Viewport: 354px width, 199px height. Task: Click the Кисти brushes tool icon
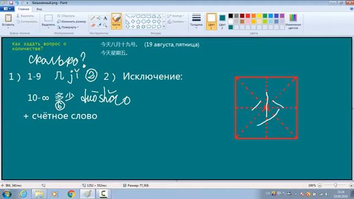pyautogui.click(x=116, y=18)
